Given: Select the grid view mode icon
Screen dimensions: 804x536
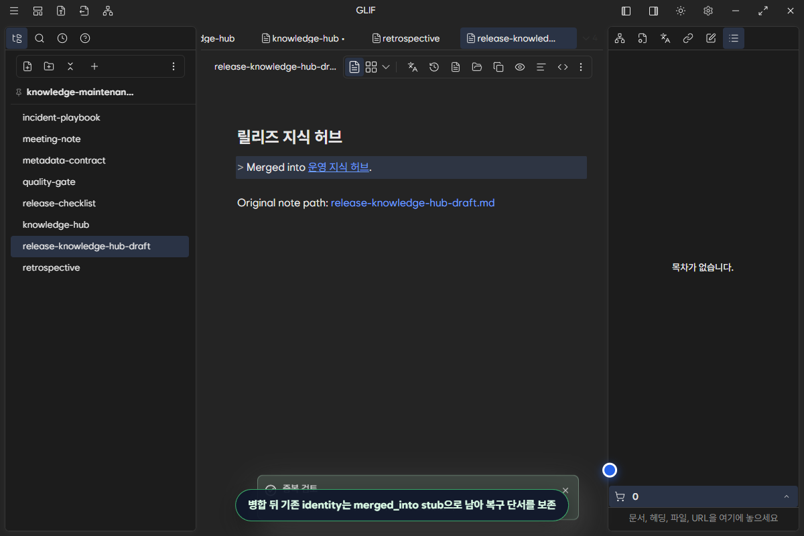Looking at the screenshot, I should tap(371, 67).
